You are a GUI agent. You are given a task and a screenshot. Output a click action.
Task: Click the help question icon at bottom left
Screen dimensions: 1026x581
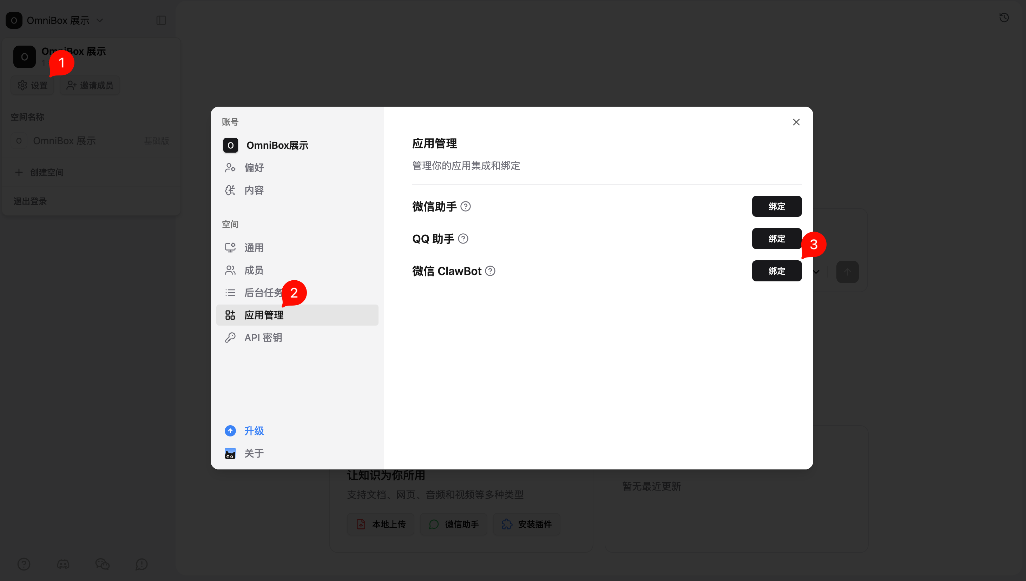[24, 564]
